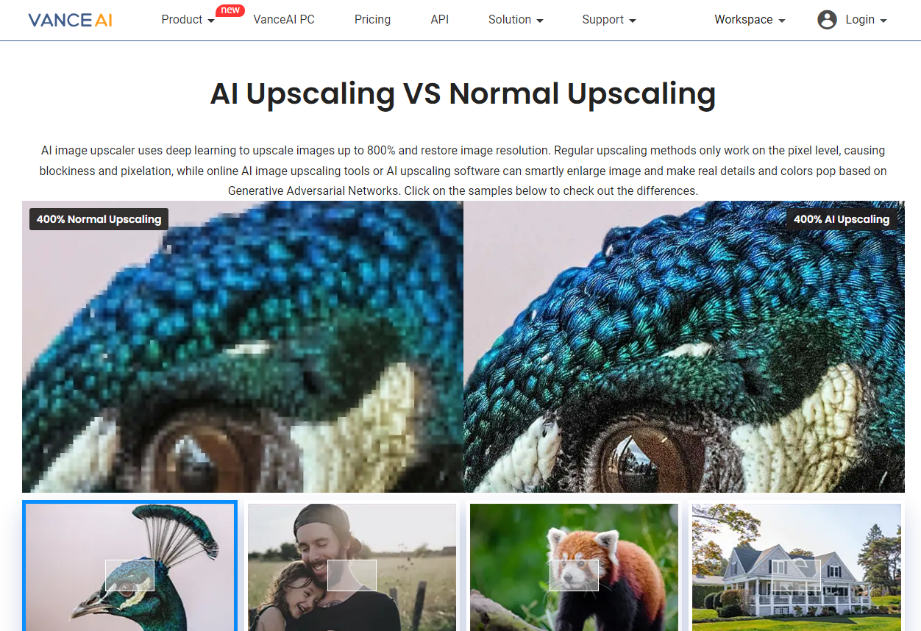Expand the Product dropdown menu
Screen dimensions: 921x631
point(188,20)
